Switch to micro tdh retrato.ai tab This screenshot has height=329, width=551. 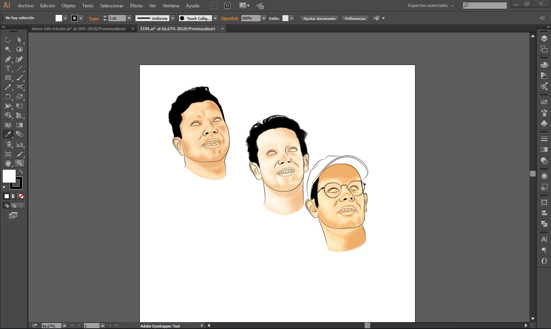coord(78,29)
